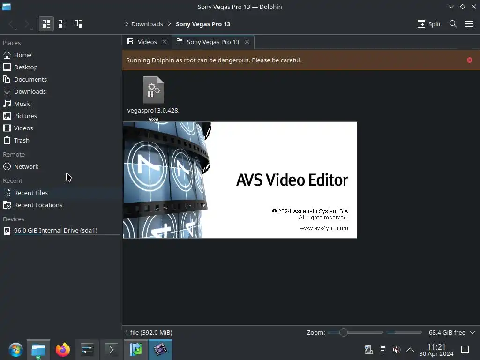Image resolution: width=480 pixels, height=360 pixels.
Task: Click the green arrows taskbar app icon
Action: pos(136,350)
